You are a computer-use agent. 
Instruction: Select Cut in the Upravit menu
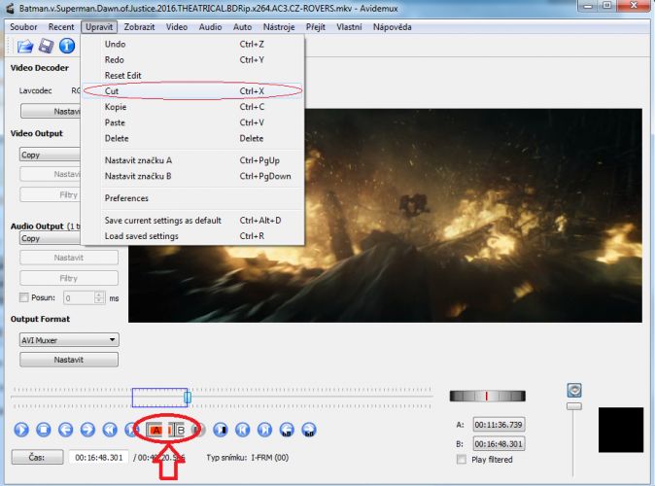pos(192,90)
